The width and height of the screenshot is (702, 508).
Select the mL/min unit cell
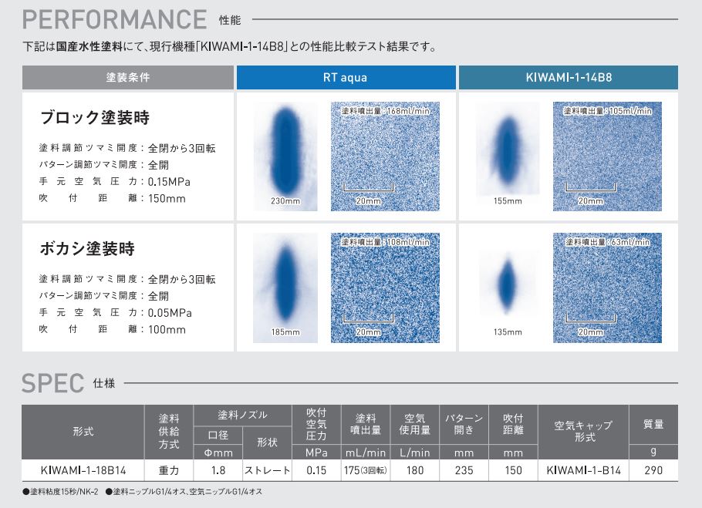366,452
